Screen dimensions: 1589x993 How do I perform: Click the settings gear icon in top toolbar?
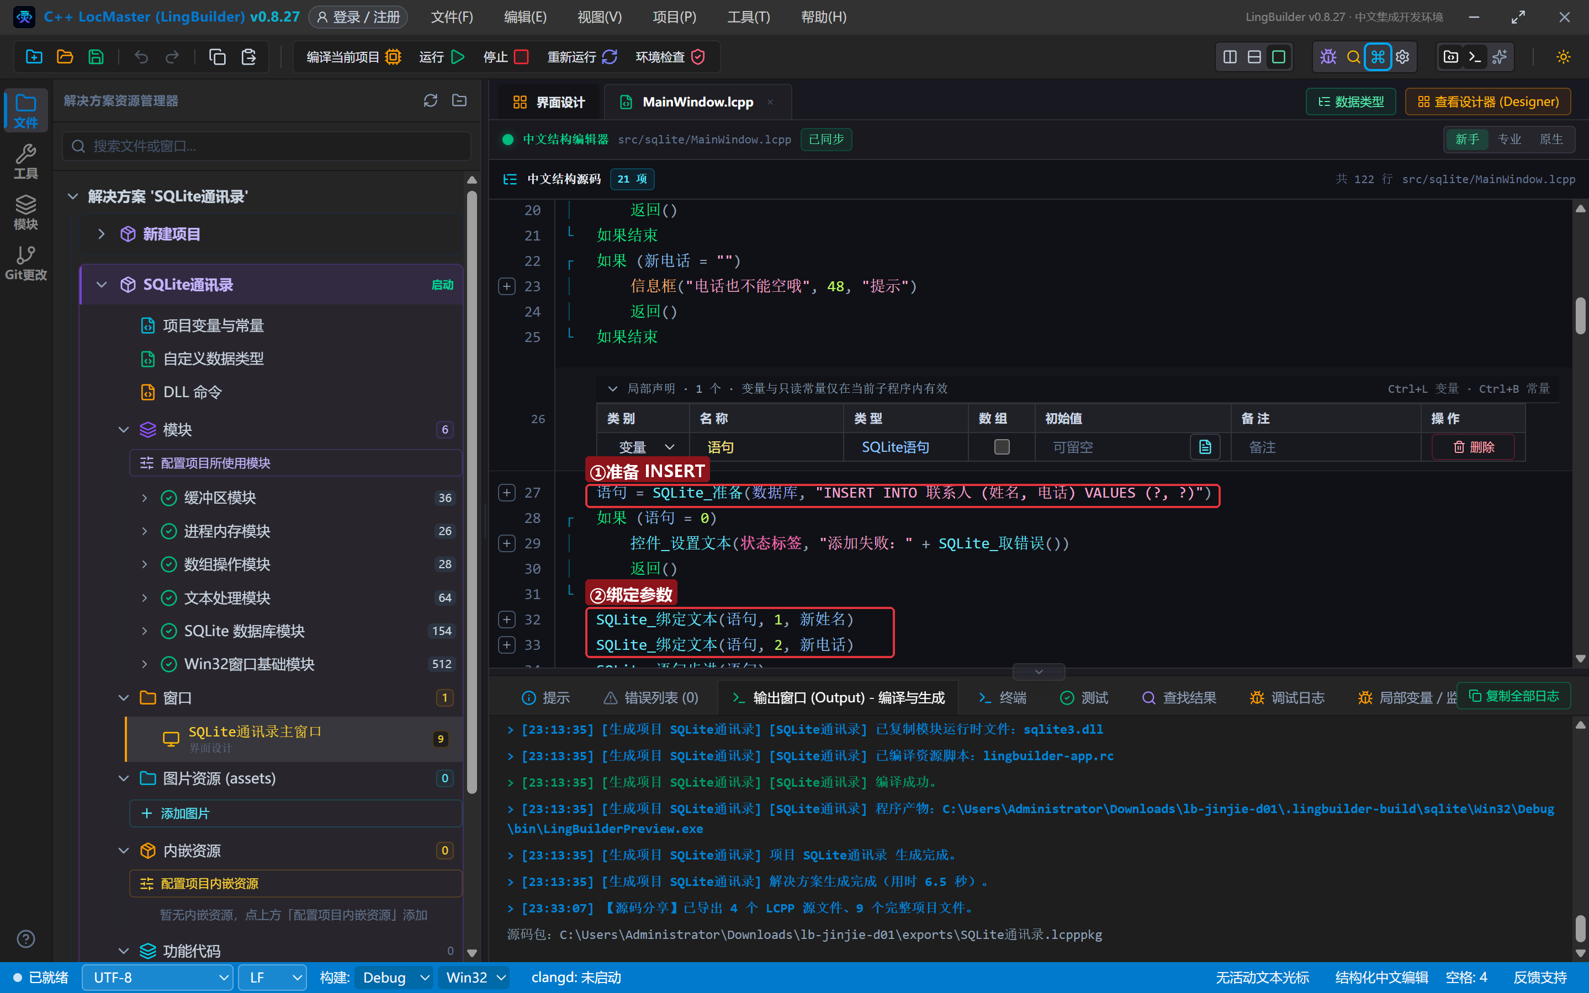coord(1402,57)
